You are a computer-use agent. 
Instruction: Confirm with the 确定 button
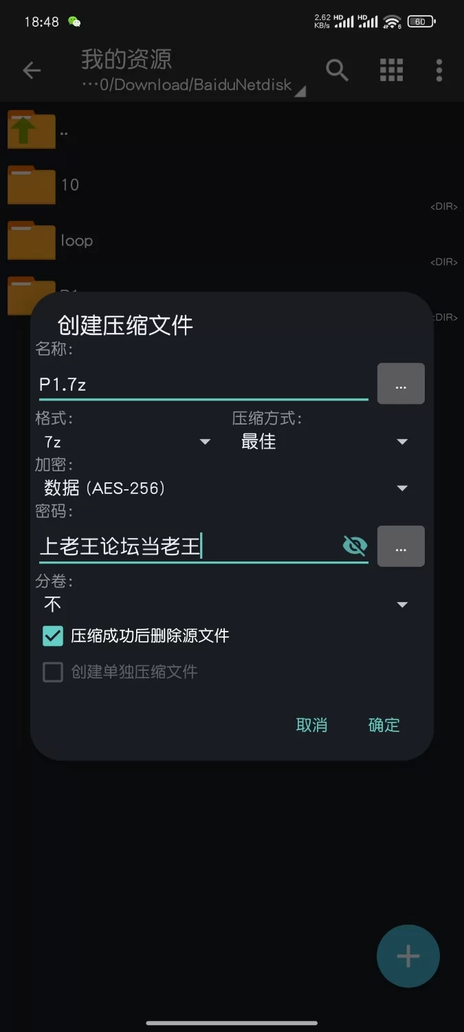pyautogui.click(x=384, y=725)
